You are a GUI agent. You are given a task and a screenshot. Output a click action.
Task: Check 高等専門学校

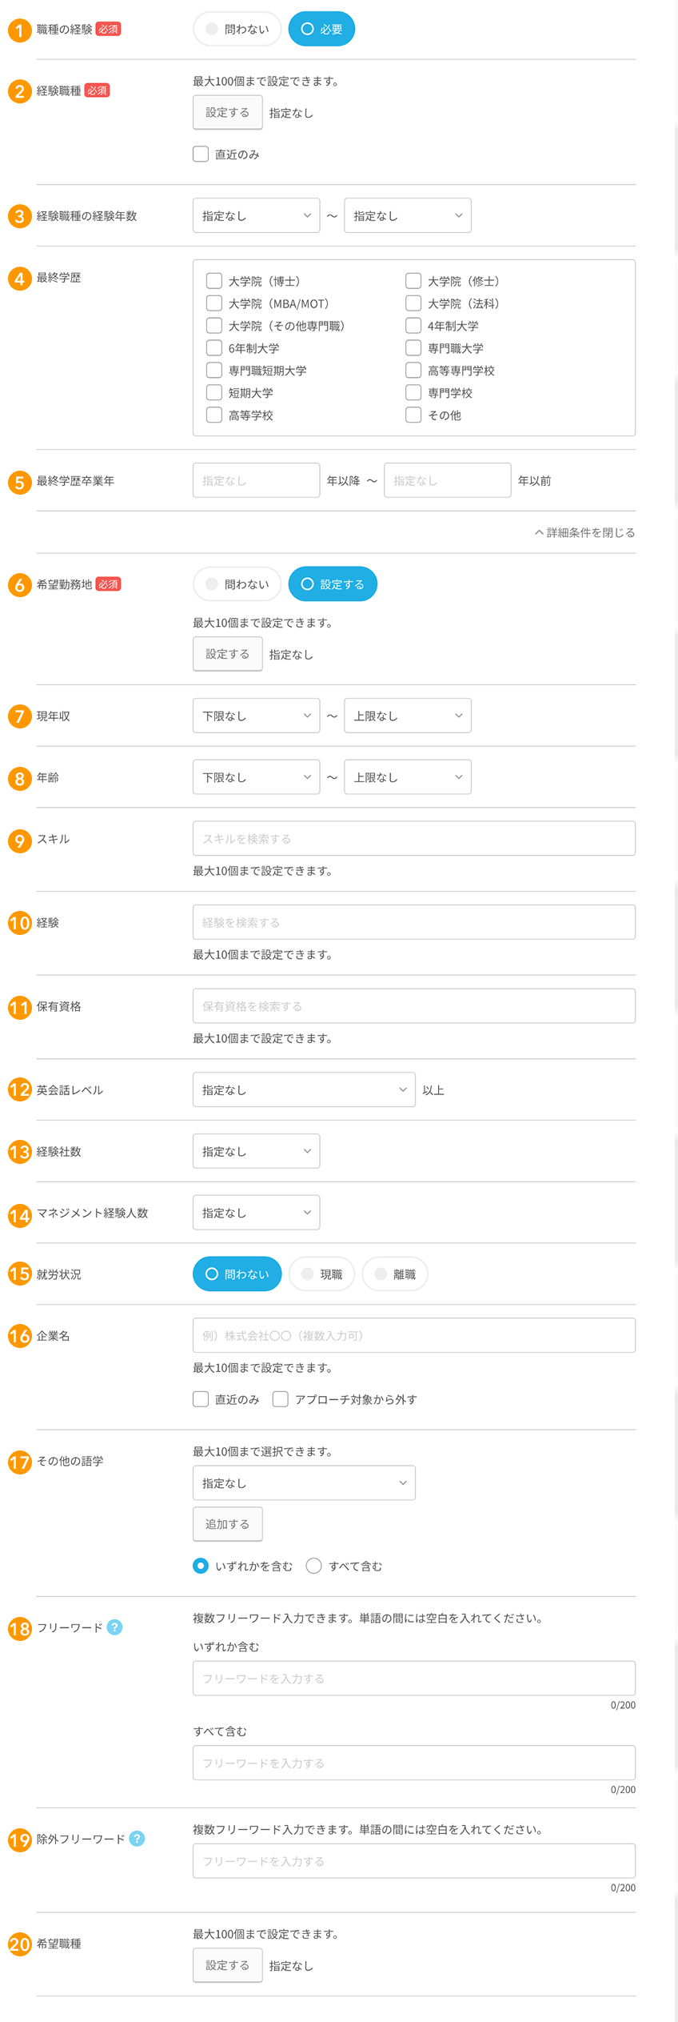click(413, 371)
